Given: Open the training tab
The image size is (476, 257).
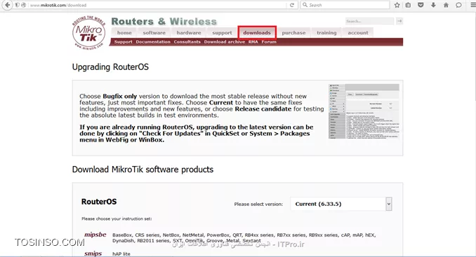Looking at the screenshot, I should [x=326, y=33].
